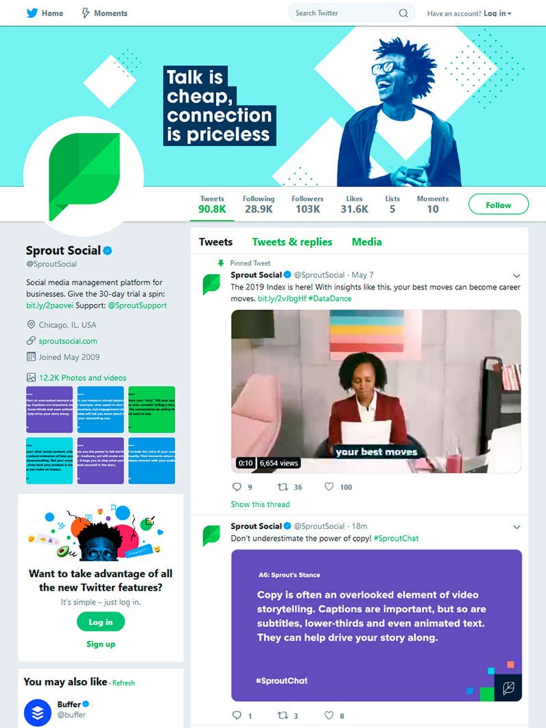Click the Buffer avatar in You may also like
The height and width of the screenshot is (728, 546).
coord(38,712)
